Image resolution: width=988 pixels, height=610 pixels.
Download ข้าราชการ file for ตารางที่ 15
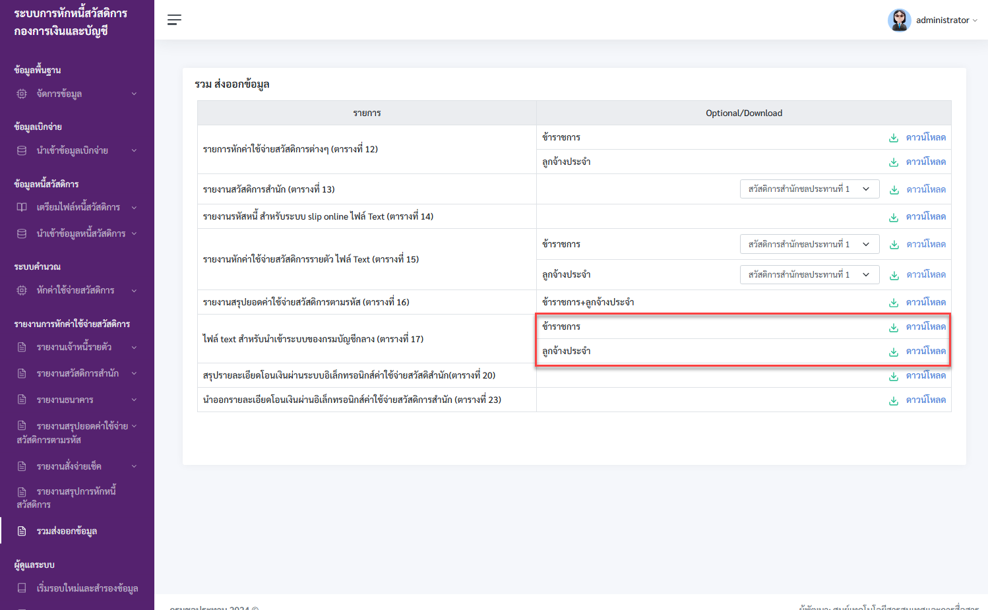tap(917, 244)
